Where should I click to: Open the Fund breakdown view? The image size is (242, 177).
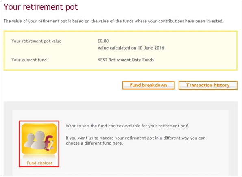pyautogui.click(x=148, y=85)
